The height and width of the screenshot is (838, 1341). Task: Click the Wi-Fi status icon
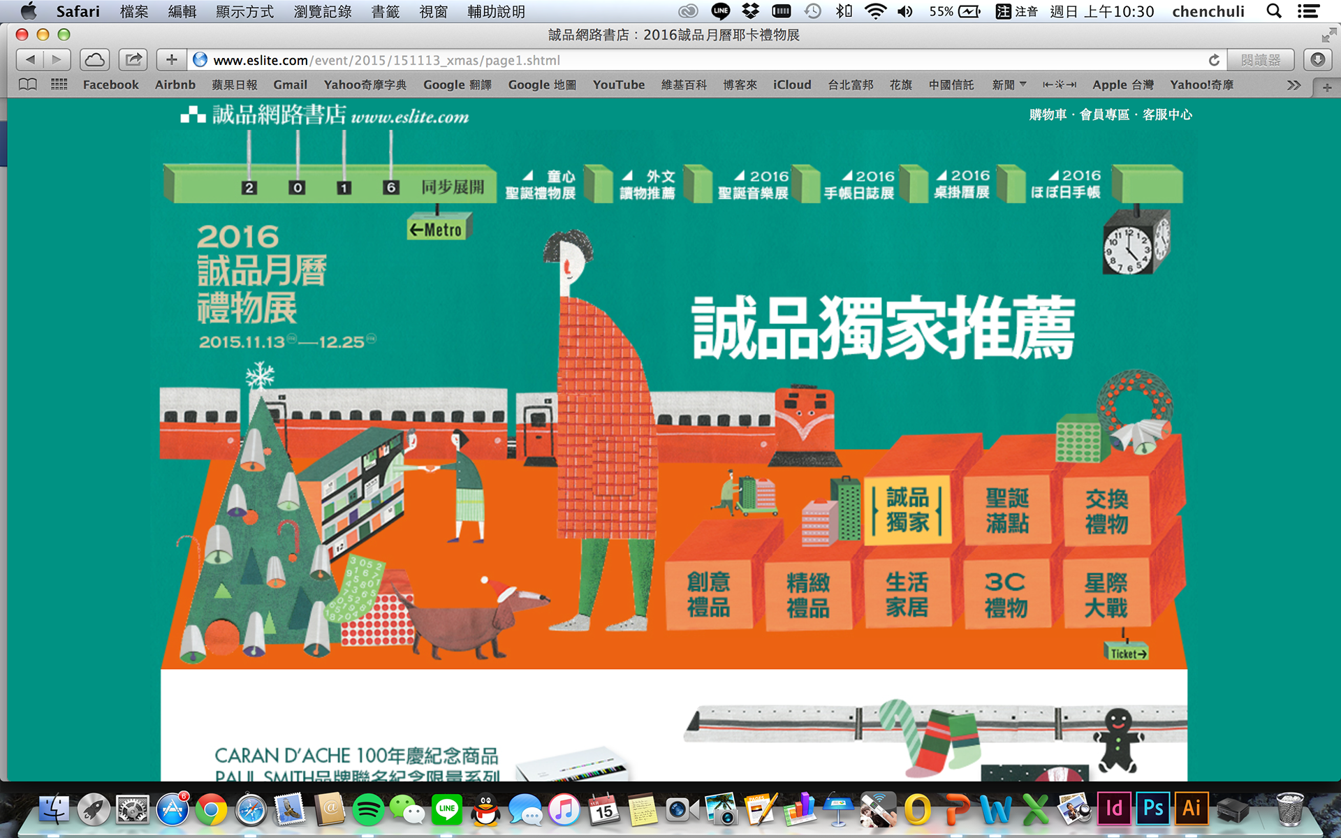coord(875,11)
